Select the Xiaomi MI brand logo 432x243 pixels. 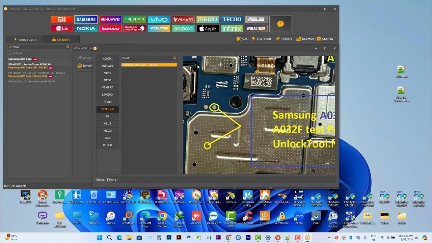62,20
